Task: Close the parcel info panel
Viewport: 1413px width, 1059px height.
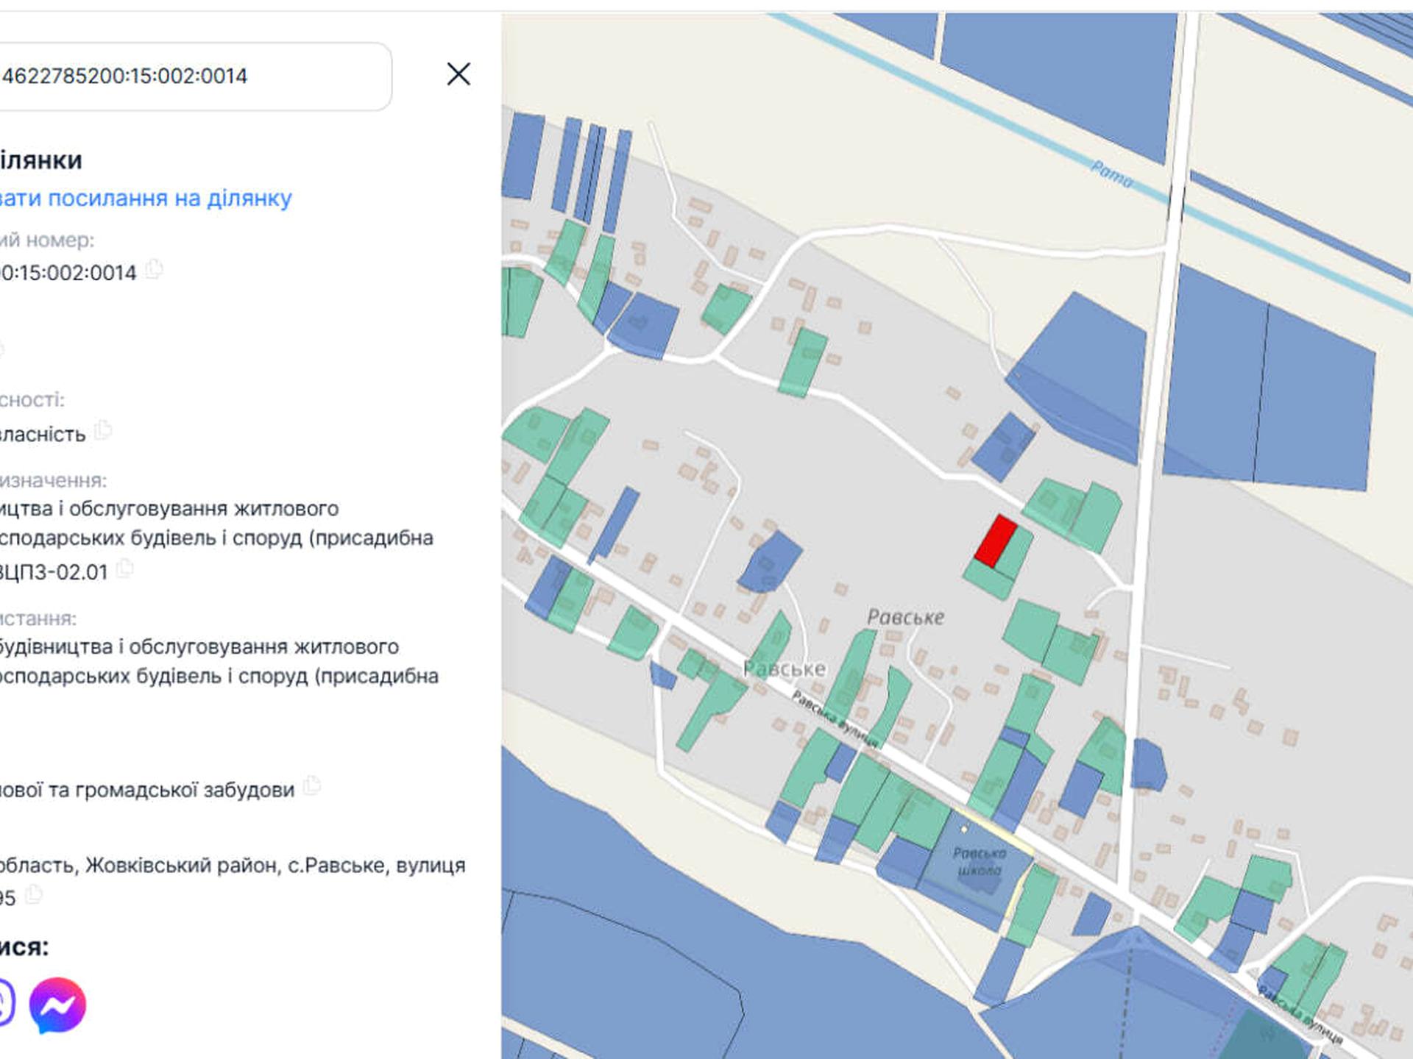Action: pyautogui.click(x=458, y=74)
